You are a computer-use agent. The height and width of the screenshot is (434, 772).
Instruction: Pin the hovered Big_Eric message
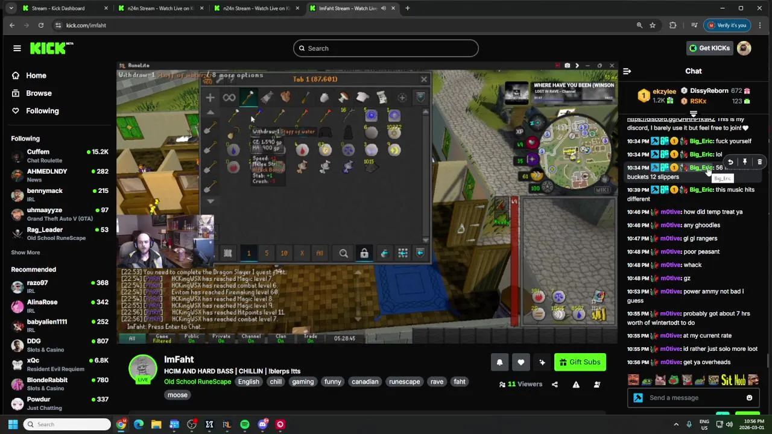click(x=745, y=162)
